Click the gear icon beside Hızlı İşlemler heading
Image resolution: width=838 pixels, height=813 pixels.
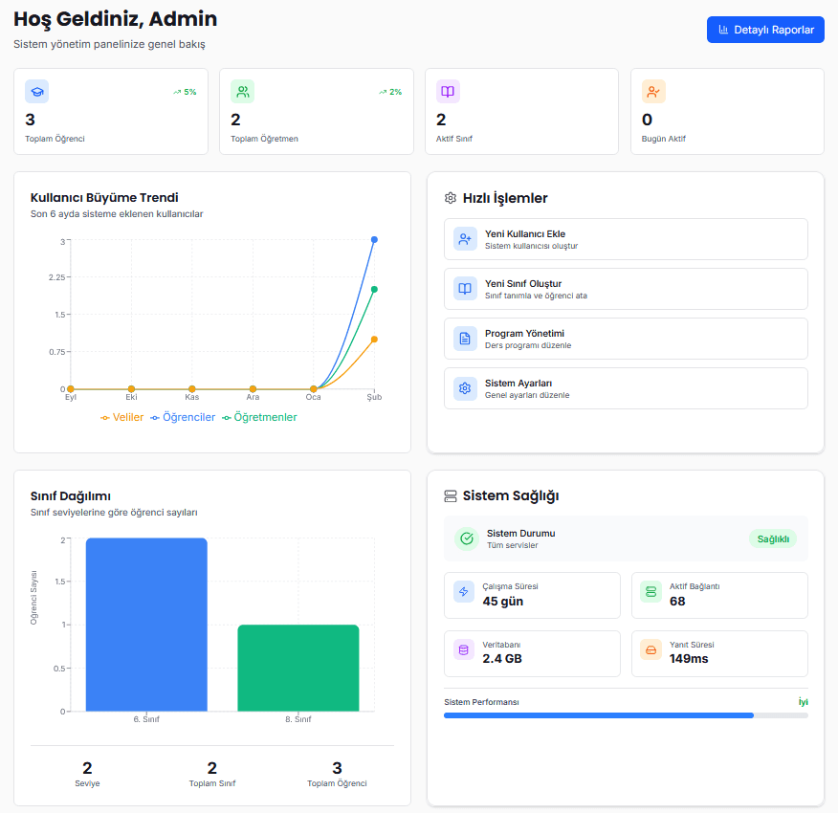click(450, 198)
